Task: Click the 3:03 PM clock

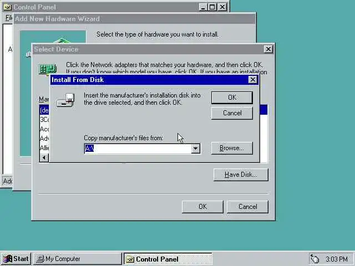Action: point(337,259)
